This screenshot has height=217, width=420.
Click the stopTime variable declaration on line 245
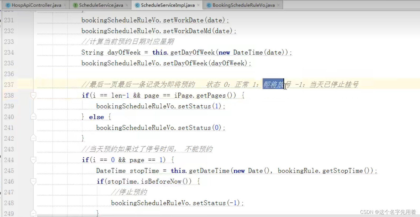click(x=144, y=171)
